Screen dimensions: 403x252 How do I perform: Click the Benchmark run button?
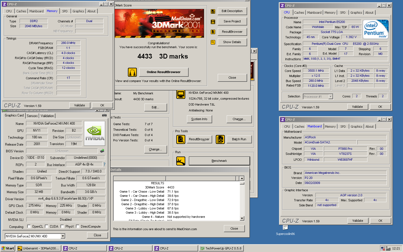pos(219,161)
